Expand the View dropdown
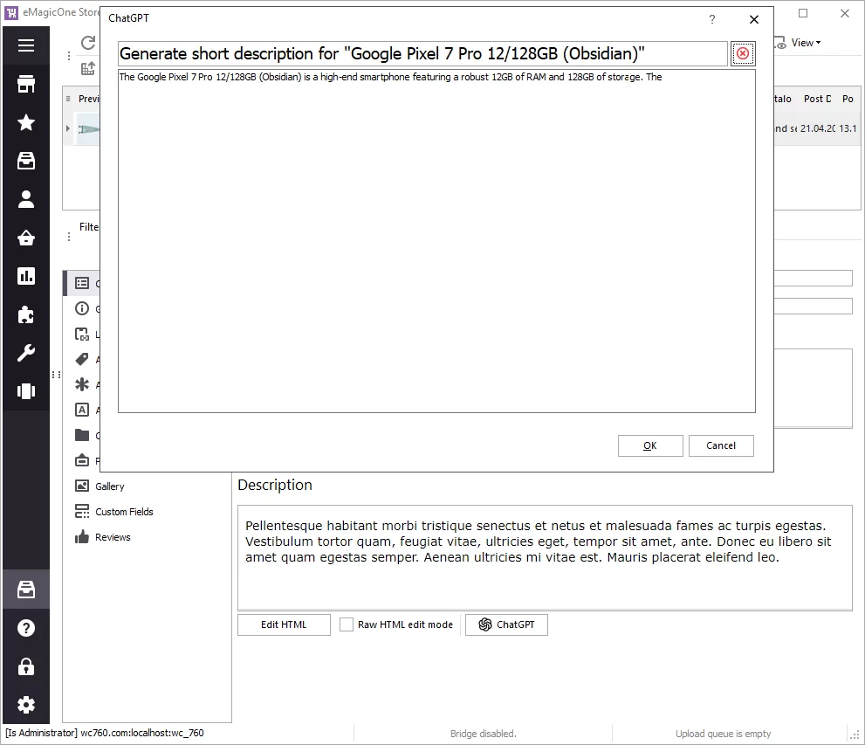The width and height of the screenshot is (865, 745). pos(805,43)
